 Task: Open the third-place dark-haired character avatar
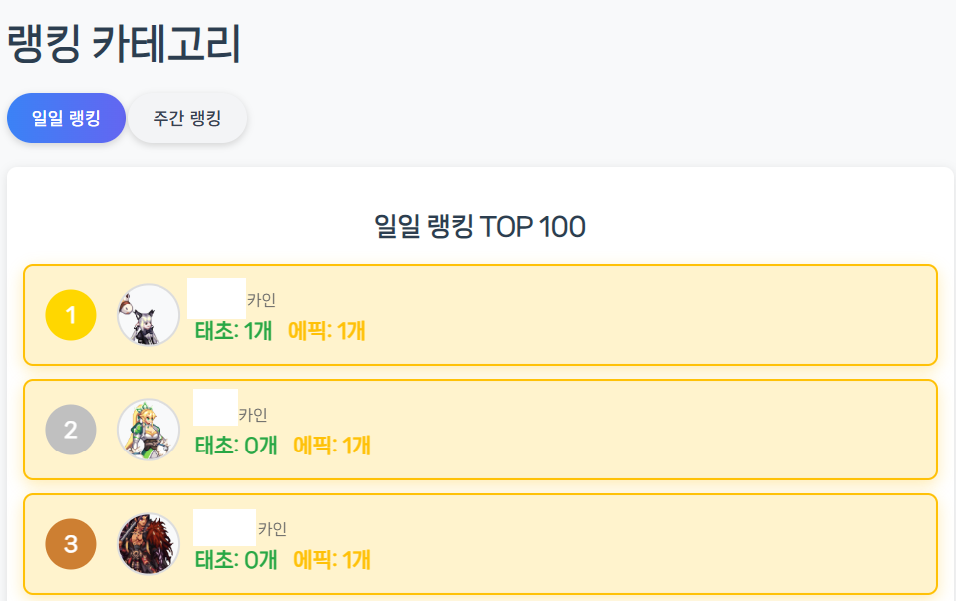(149, 544)
